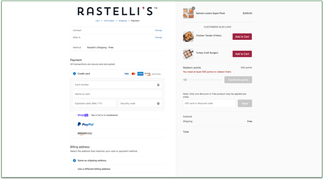Change the Ship to address
Image resolution: width=323 pixels, height=179 pixels.
pyautogui.click(x=158, y=37)
